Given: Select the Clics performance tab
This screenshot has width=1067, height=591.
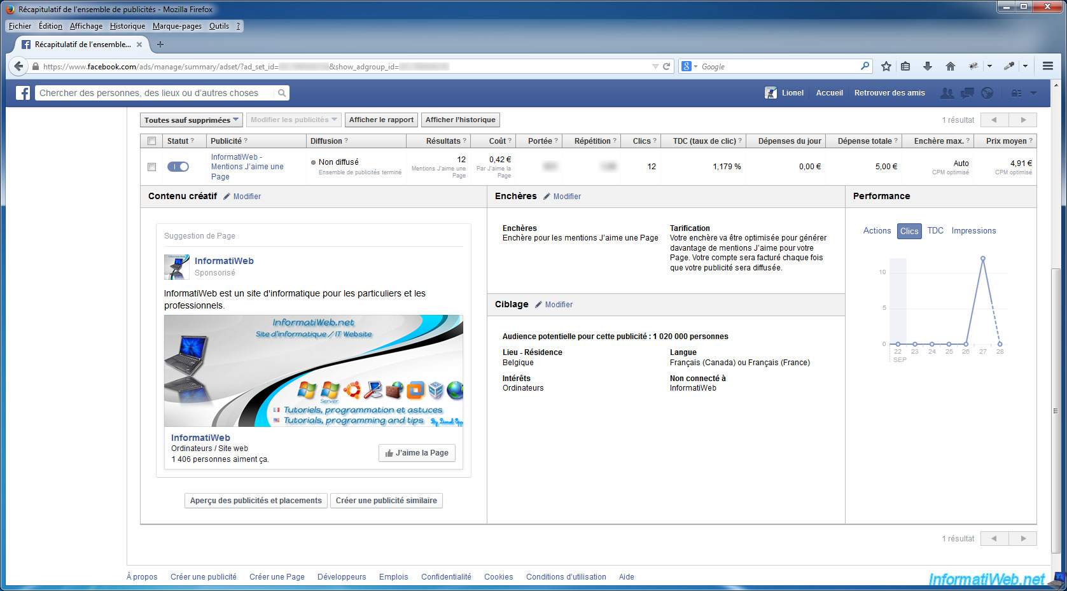Looking at the screenshot, I should click(x=909, y=231).
